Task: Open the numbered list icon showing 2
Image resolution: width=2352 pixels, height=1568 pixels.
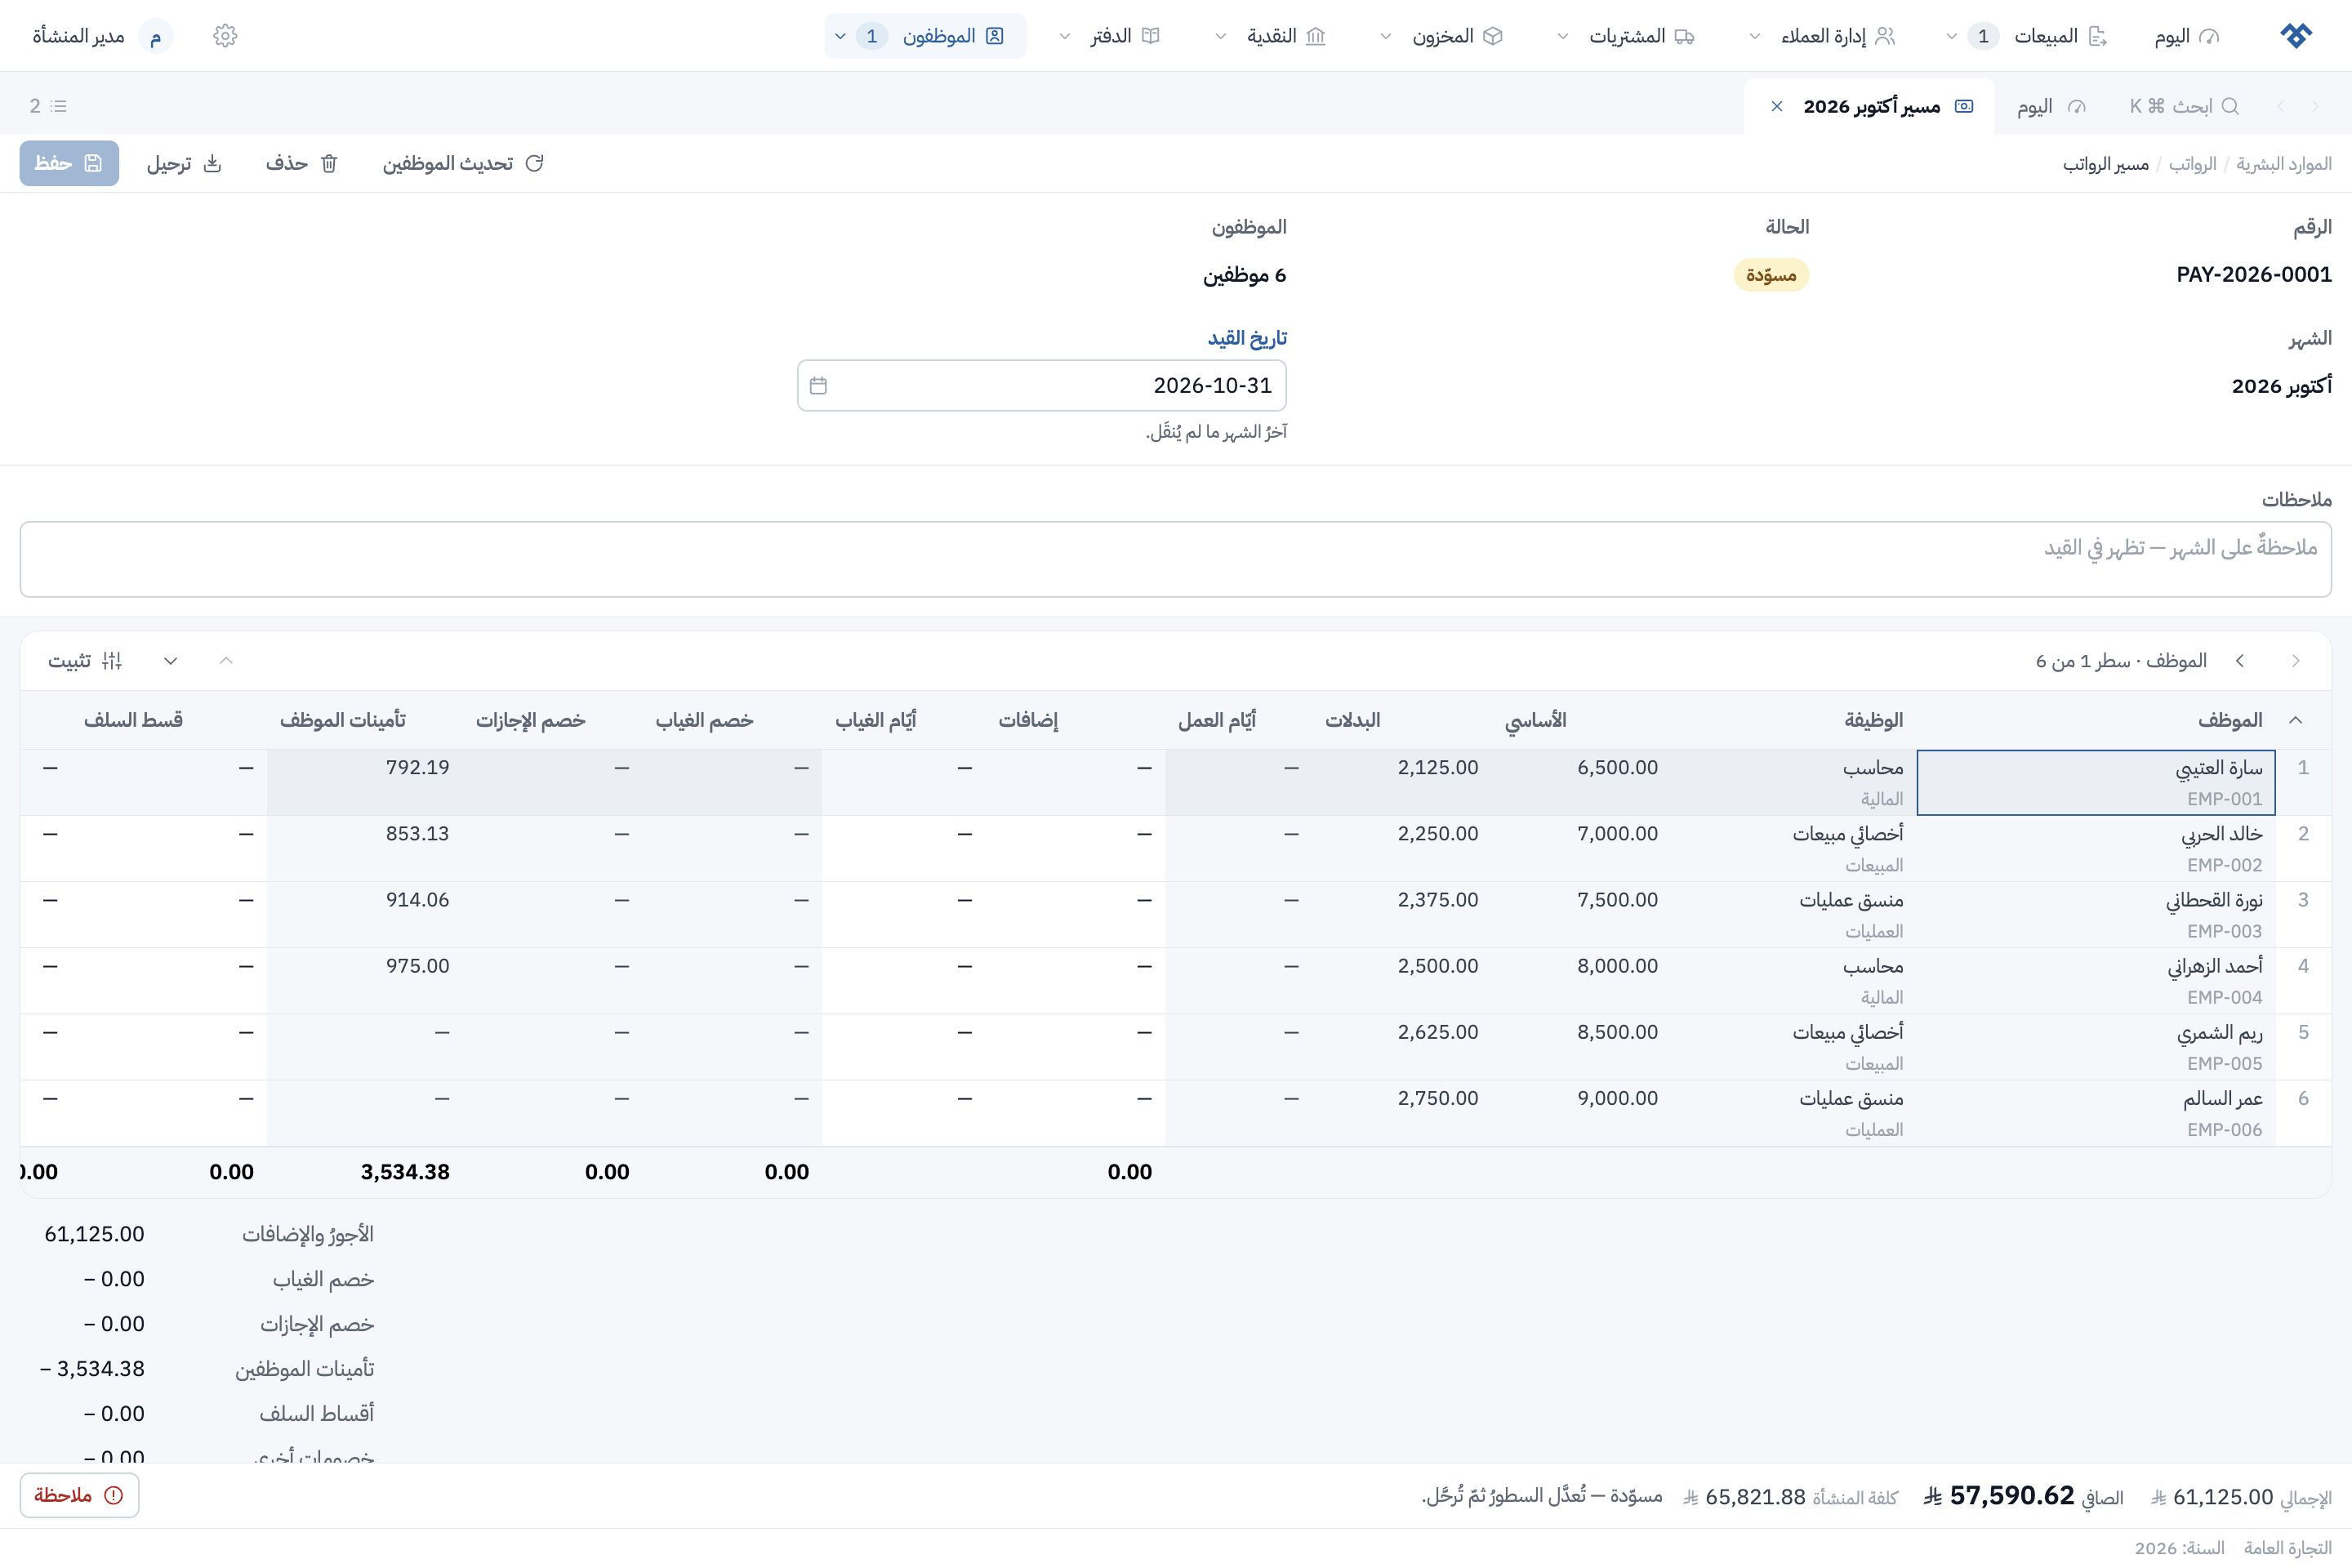Action: pyautogui.click(x=48, y=106)
